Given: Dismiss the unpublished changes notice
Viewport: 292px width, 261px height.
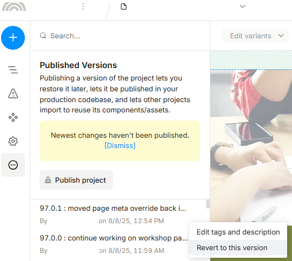Looking at the screenshot, I should click(120, 145).
